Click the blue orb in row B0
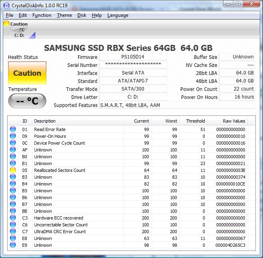This screenshot has height=258, width=263. 13,156
